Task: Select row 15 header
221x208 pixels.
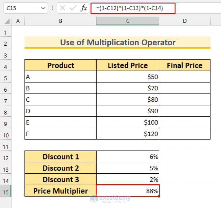Action: [x=5, y=191]
